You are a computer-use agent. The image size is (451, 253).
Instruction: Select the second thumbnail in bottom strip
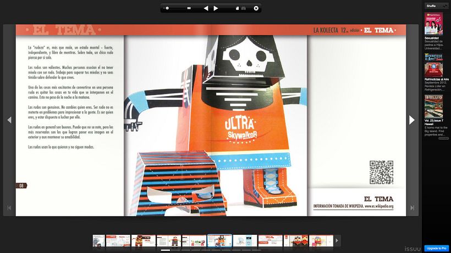coord(118,241)
